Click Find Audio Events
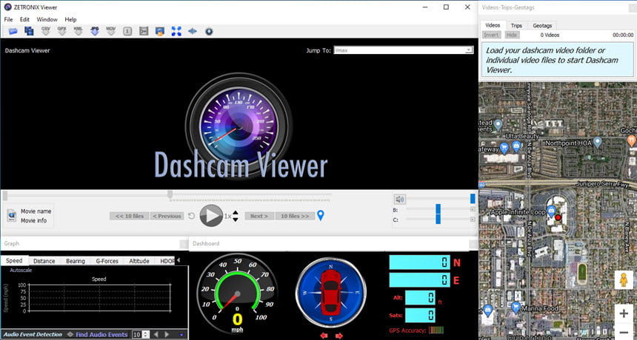This screenshot has height=340, width=637. coord(101,334)
